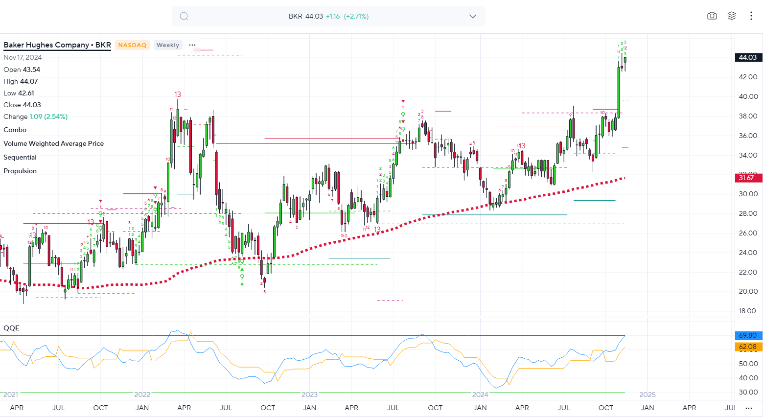Click the blue 69.80 QQE value tag

[x=748, y=335]
